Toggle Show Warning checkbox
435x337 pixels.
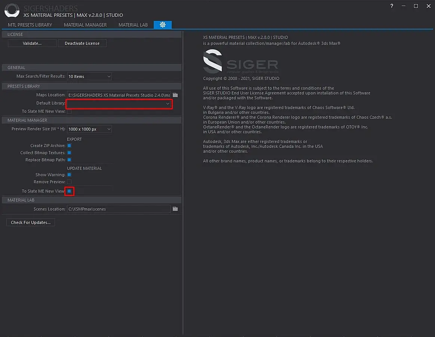69,175
